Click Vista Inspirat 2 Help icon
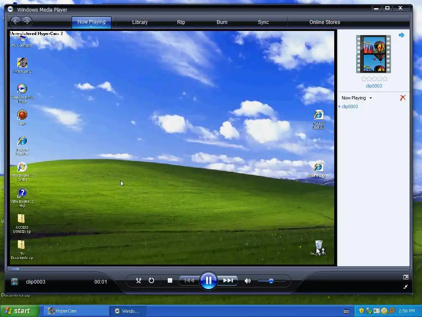 (x=22, y=198)
